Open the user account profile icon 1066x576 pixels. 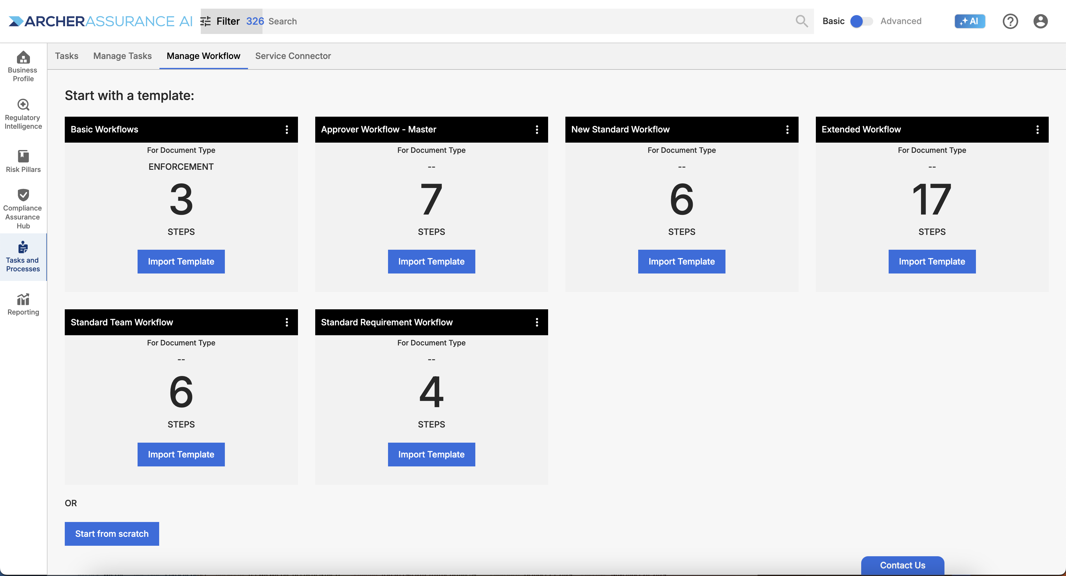(1040, 21)
